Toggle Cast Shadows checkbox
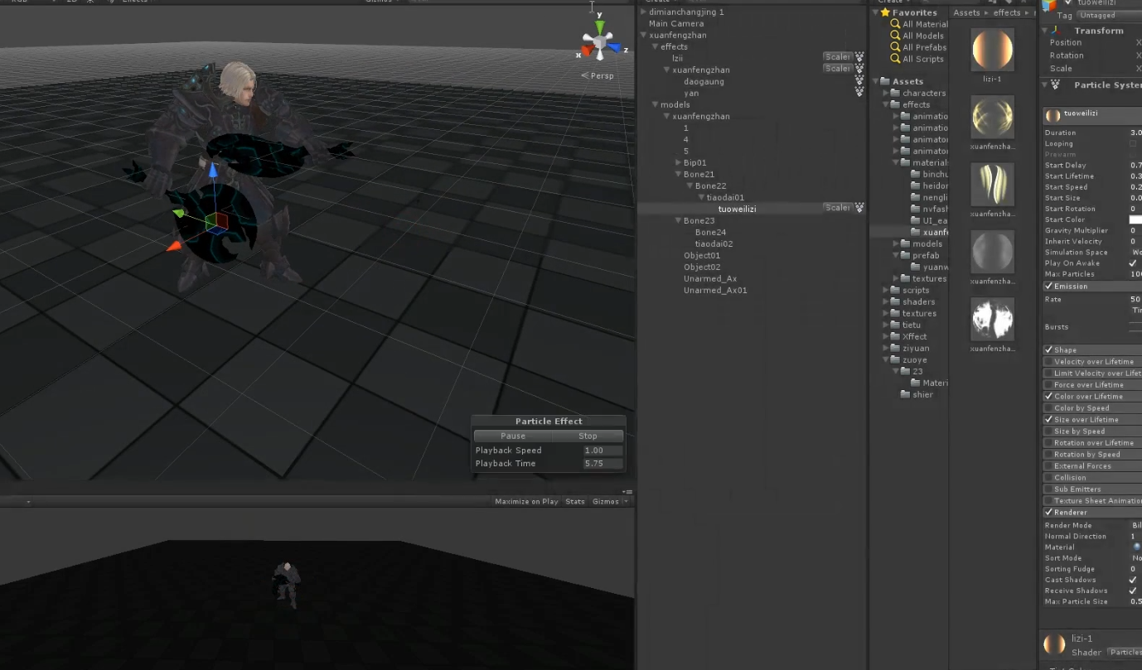The height and width of the screenshot is (670, 1142). click(x=1133, y=580)
